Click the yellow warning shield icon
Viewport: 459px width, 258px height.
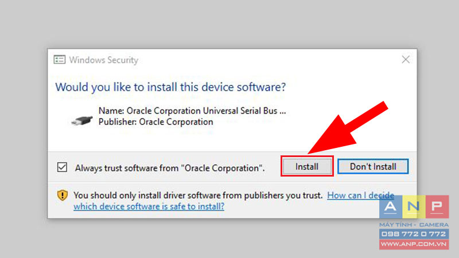pos(62,196)
